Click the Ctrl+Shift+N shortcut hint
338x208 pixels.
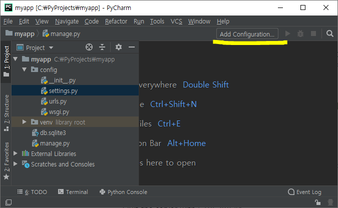[173, 104]
